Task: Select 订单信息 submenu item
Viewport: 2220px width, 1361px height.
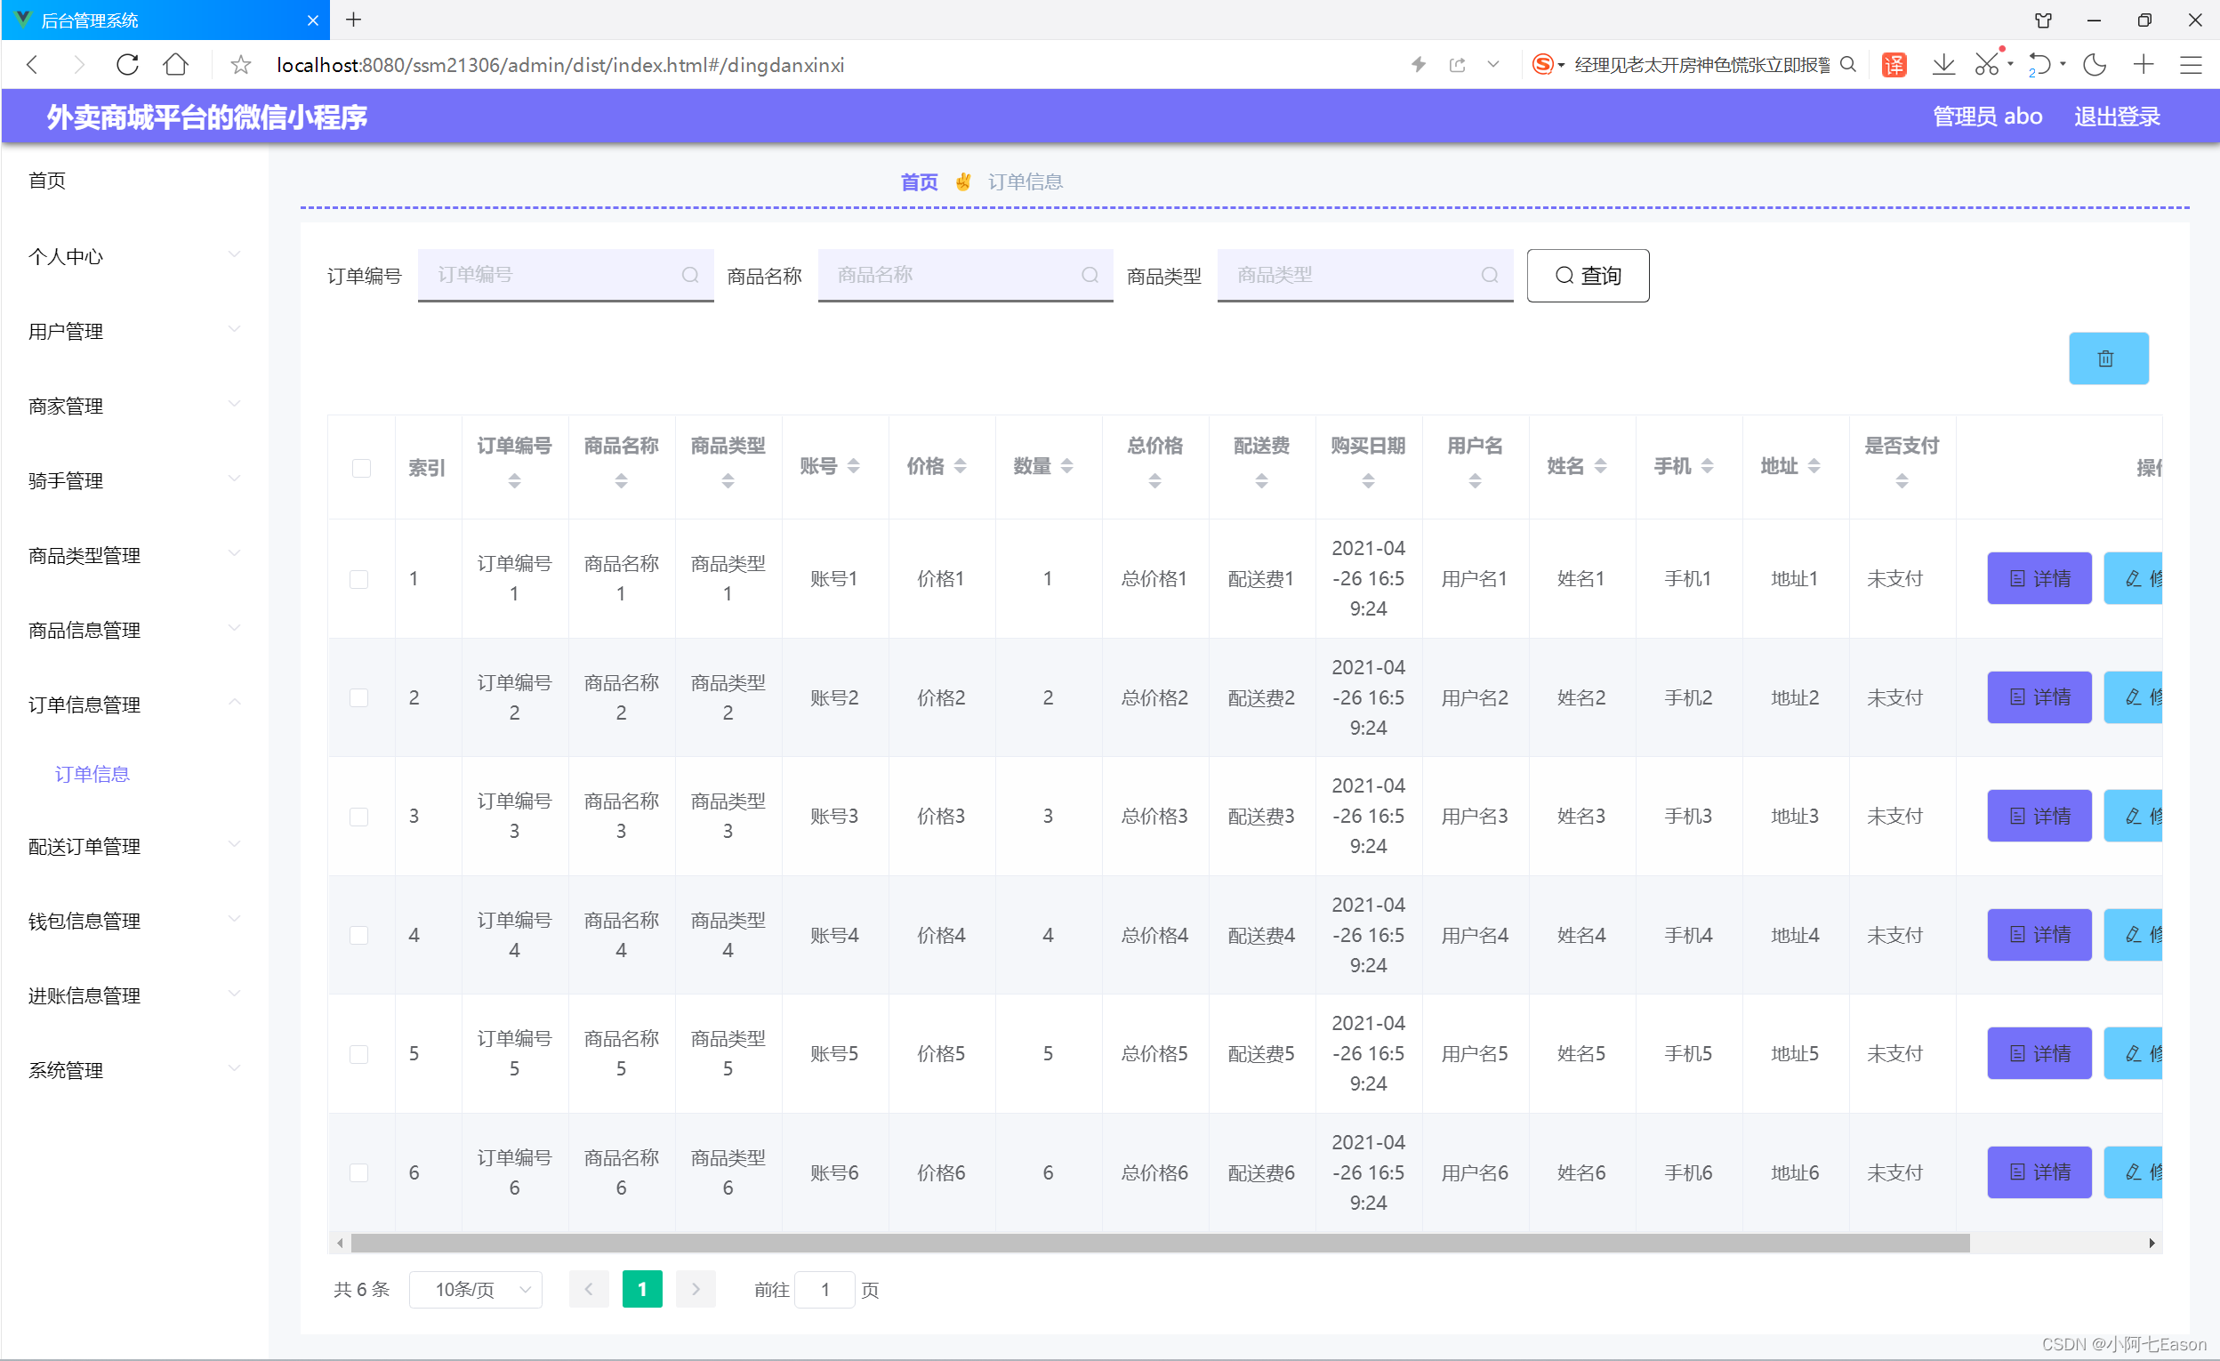Action: coord(92,774)
